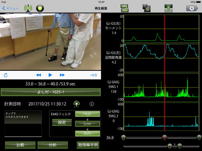Tap the 再生画面 title
This screenshot has height=151, width=202.
click(101, 8)
